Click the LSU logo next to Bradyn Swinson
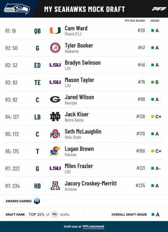Image resolution: width=168 pixels, height=232 pixels. click(55, 65)
